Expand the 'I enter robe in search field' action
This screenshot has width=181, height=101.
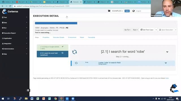[x=166, y=63]
